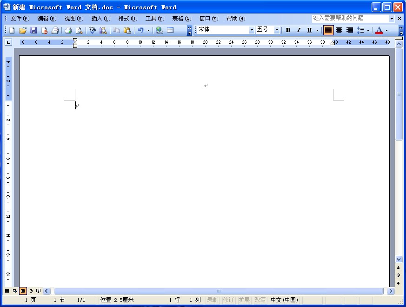The height and width of the screenshot is (307, 406).
Task: Open the 表格(A) menu
Action: [182, 19]
